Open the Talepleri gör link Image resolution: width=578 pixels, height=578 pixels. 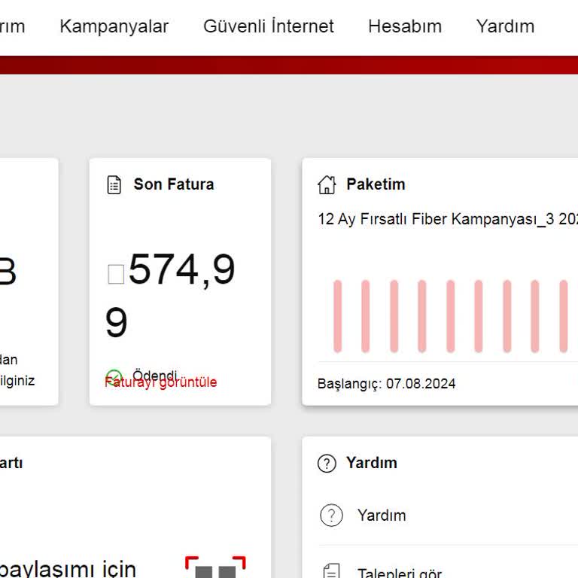click(400, 573)
